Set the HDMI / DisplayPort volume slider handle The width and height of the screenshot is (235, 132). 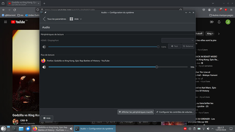(158, 47)
